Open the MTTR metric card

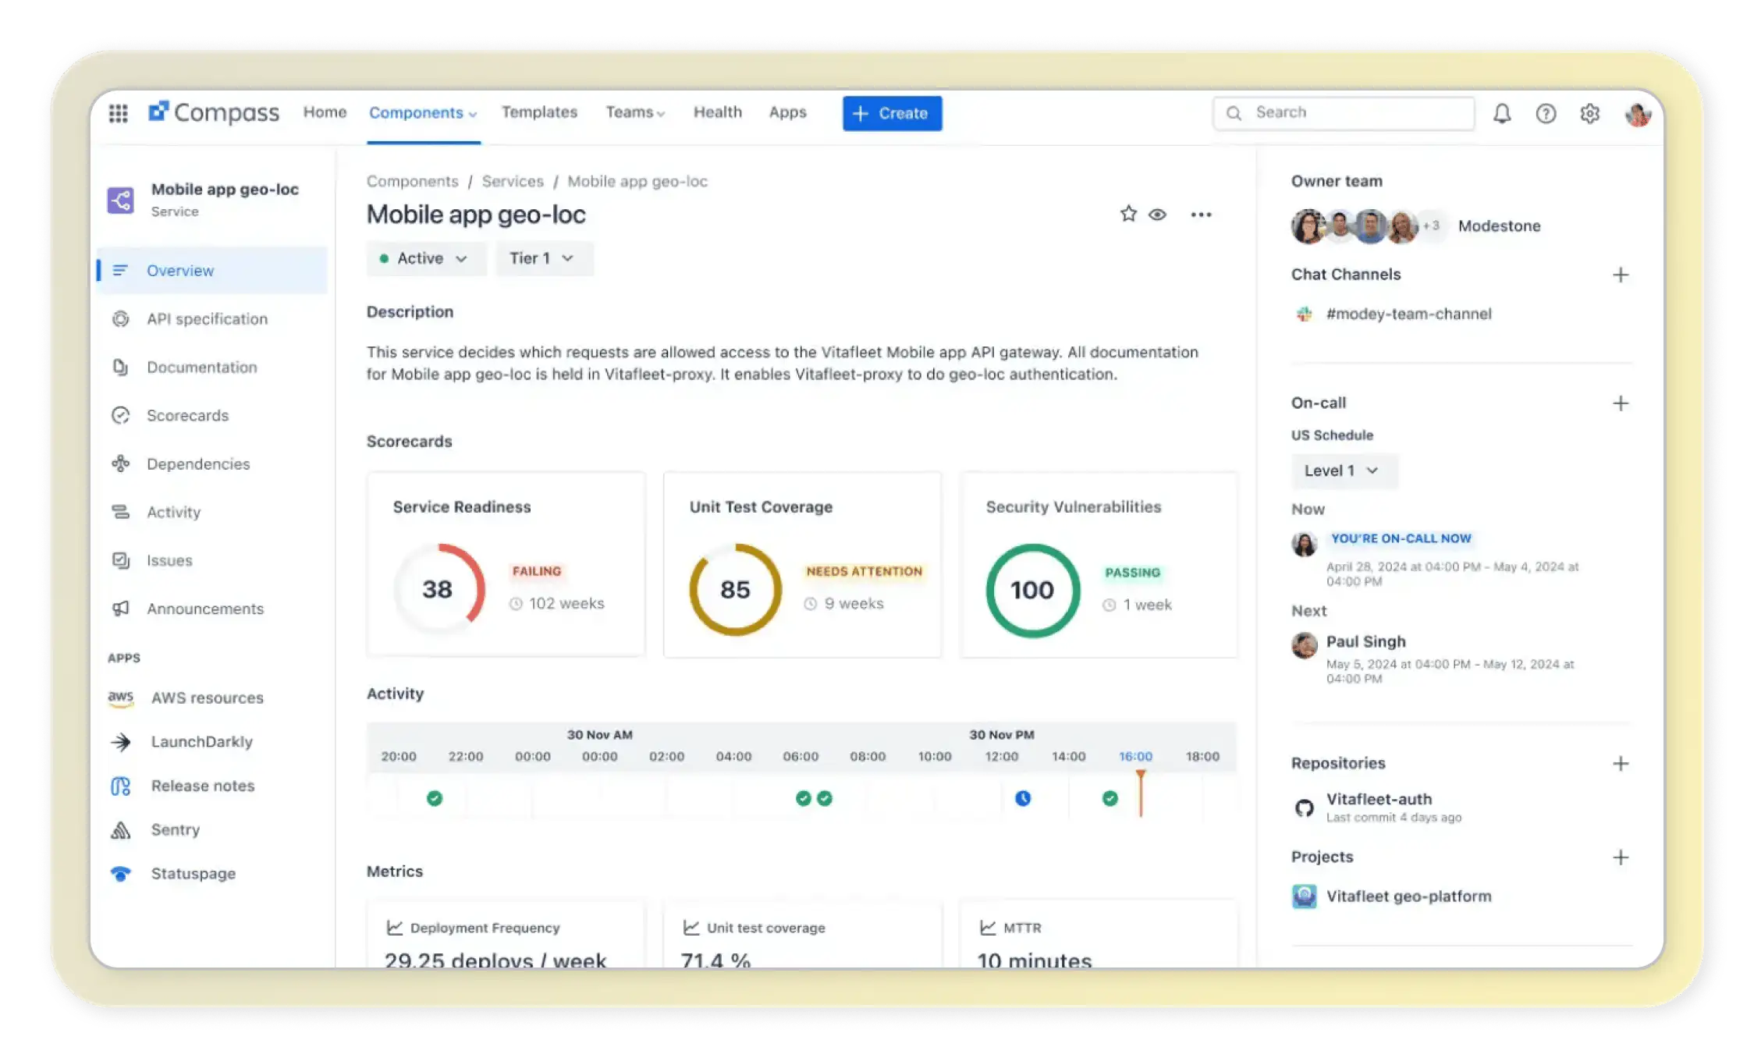coord(1099,936)
